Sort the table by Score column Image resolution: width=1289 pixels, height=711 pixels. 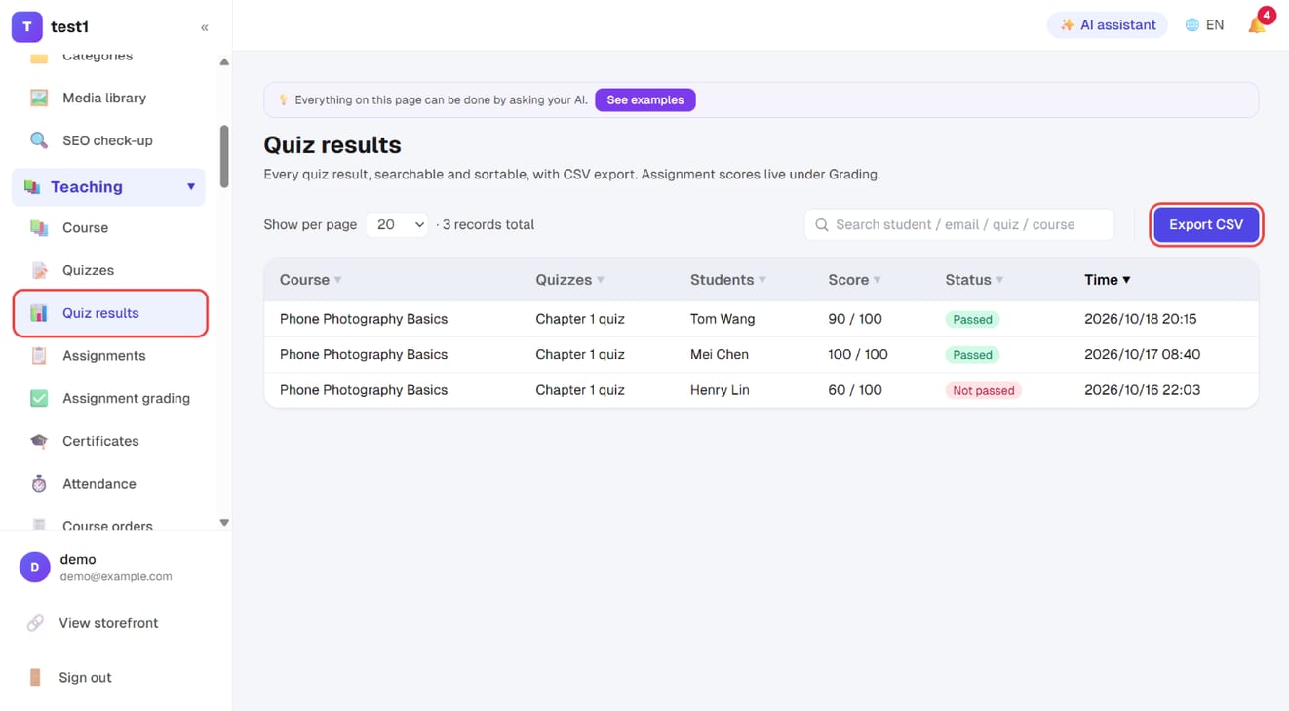coord(854,280)
